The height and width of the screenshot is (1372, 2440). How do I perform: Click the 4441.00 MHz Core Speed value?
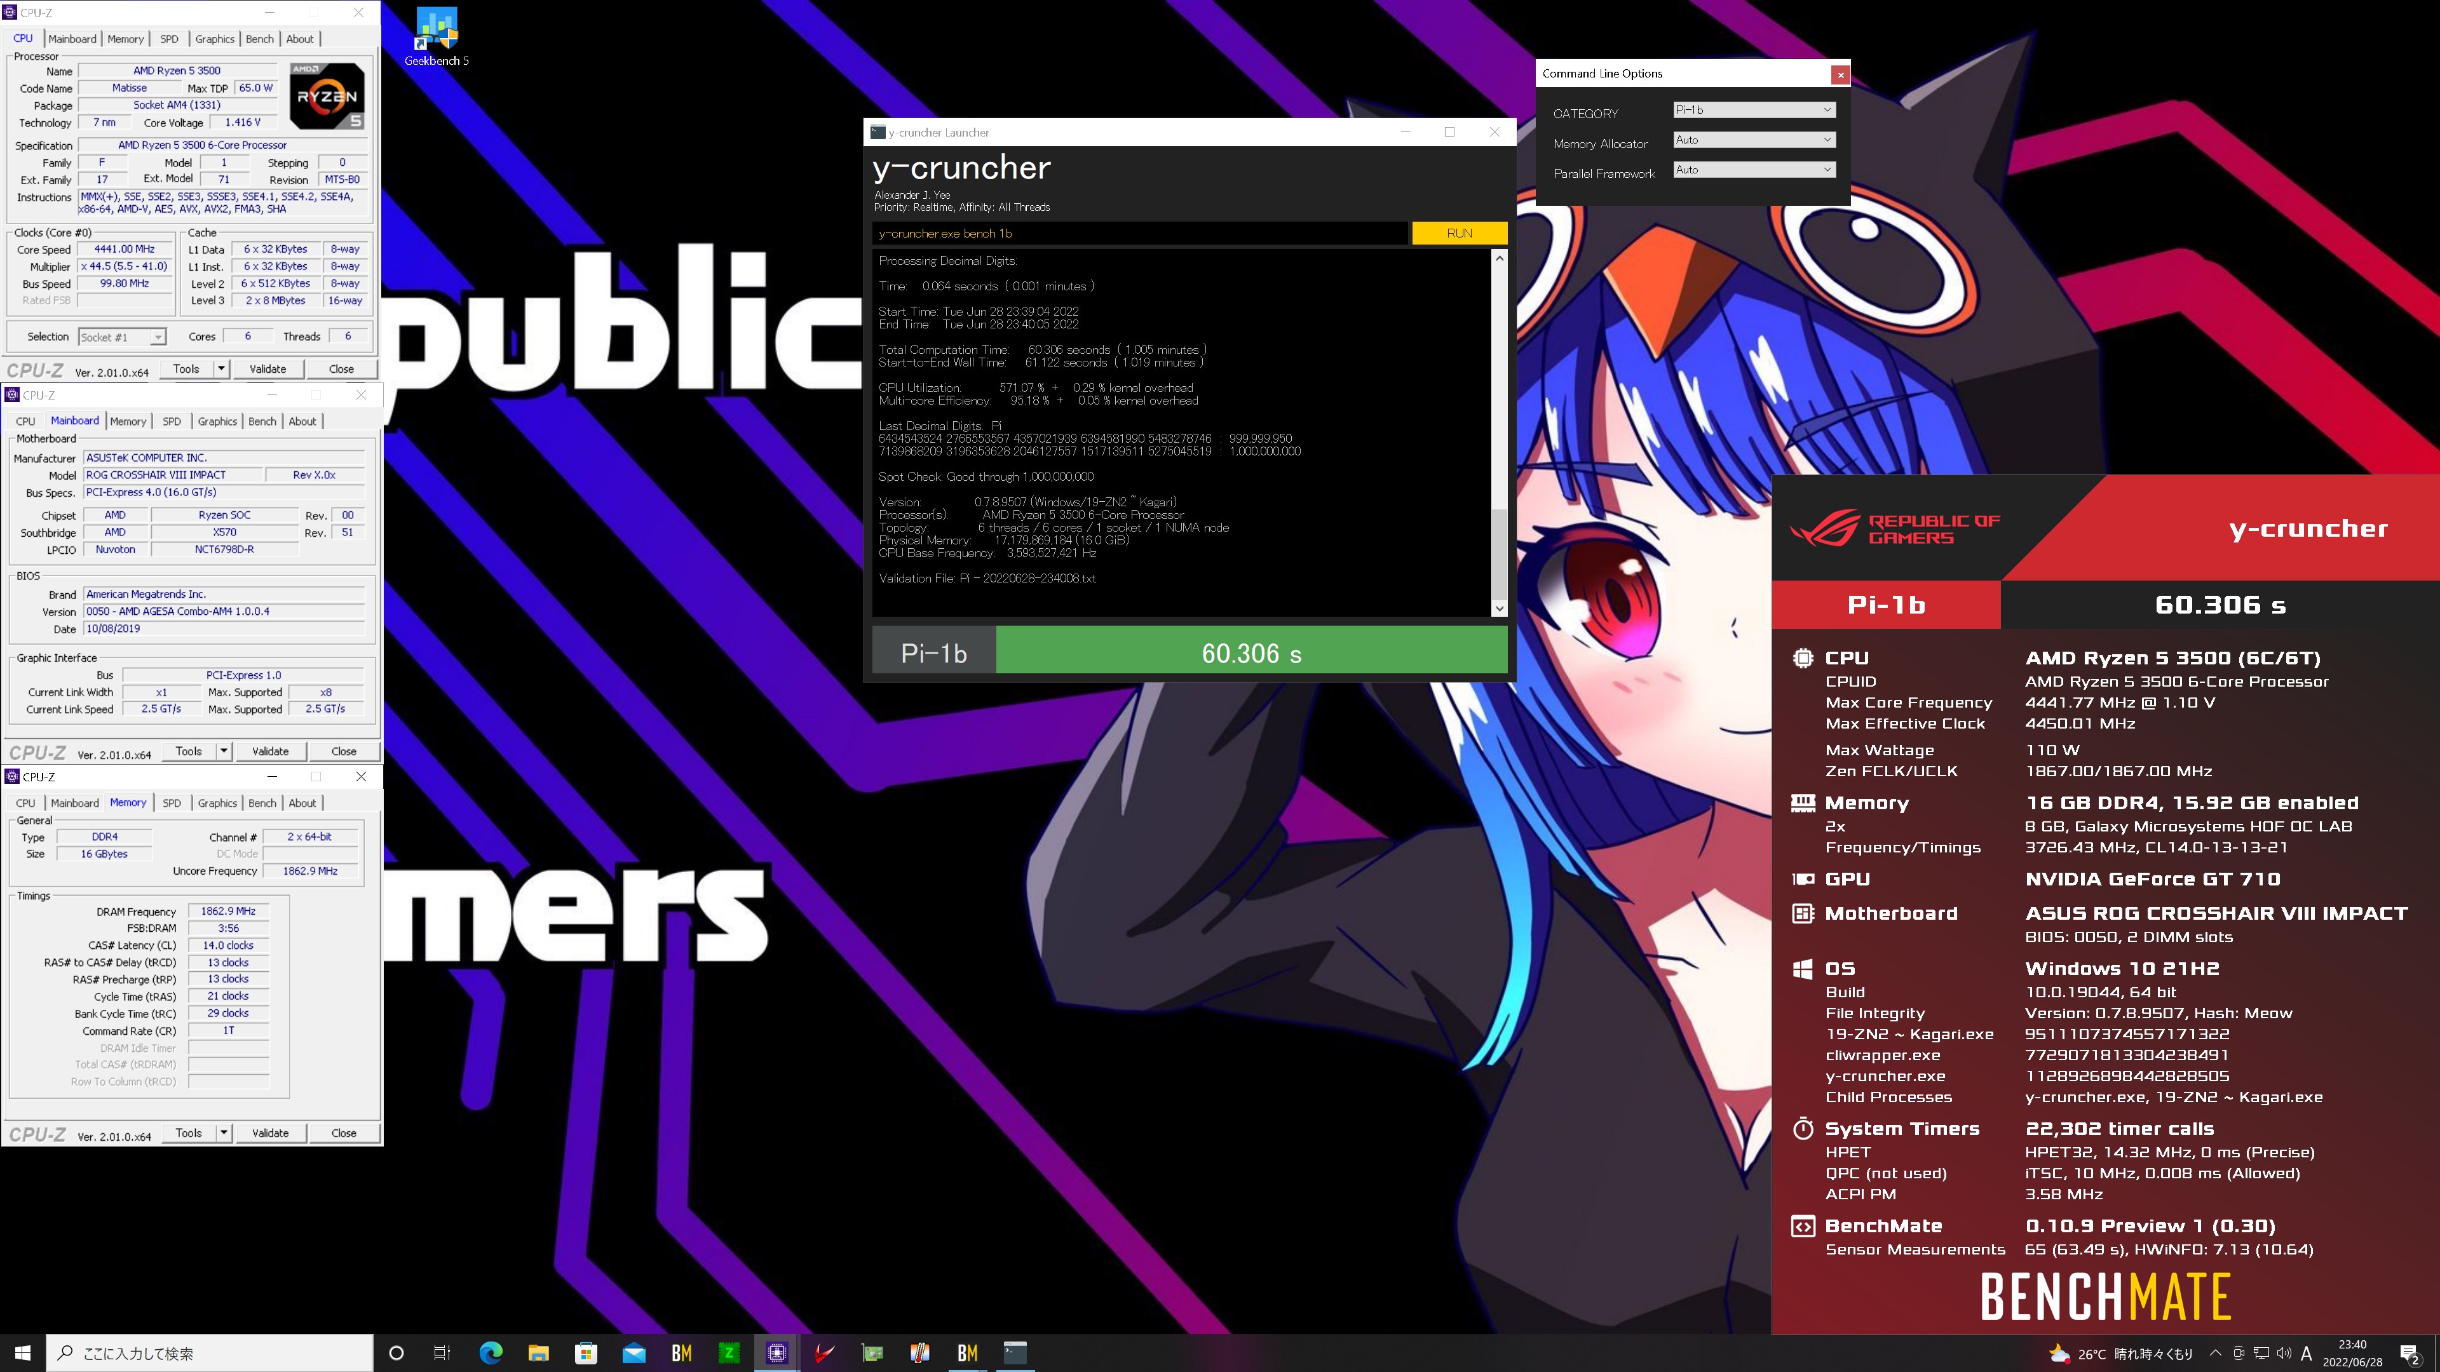point(124,250)
